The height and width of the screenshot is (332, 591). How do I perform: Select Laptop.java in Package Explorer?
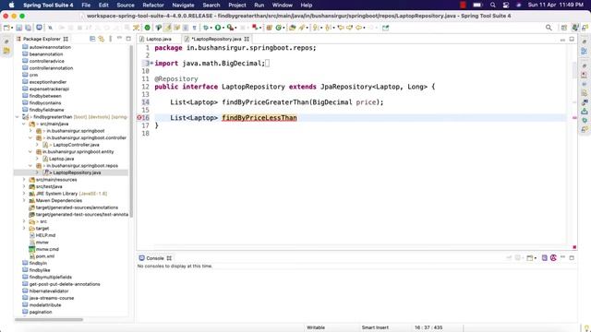click(x=62, y=159)
